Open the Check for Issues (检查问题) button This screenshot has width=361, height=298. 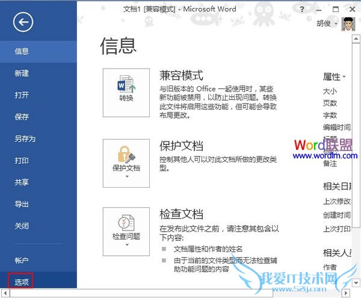pos(126,231)
